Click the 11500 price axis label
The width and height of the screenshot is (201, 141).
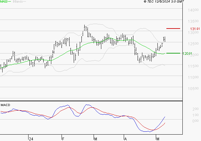point(193,66)
